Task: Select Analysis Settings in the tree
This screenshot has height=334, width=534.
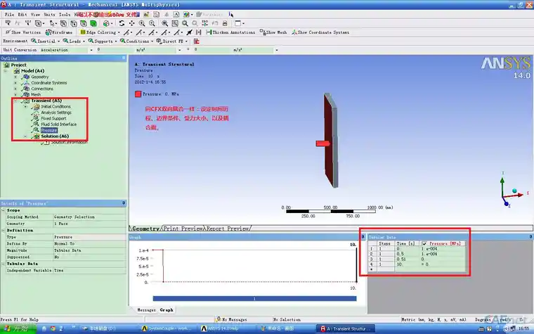Action: [56, 112]
